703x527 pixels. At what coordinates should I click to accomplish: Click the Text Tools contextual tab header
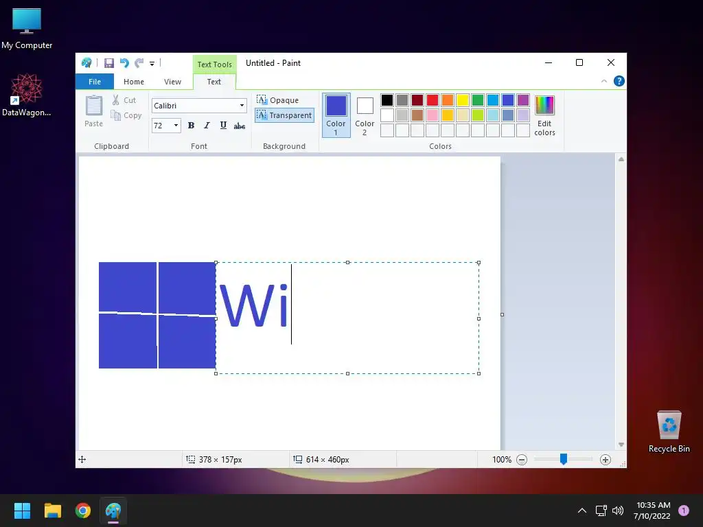215,65
